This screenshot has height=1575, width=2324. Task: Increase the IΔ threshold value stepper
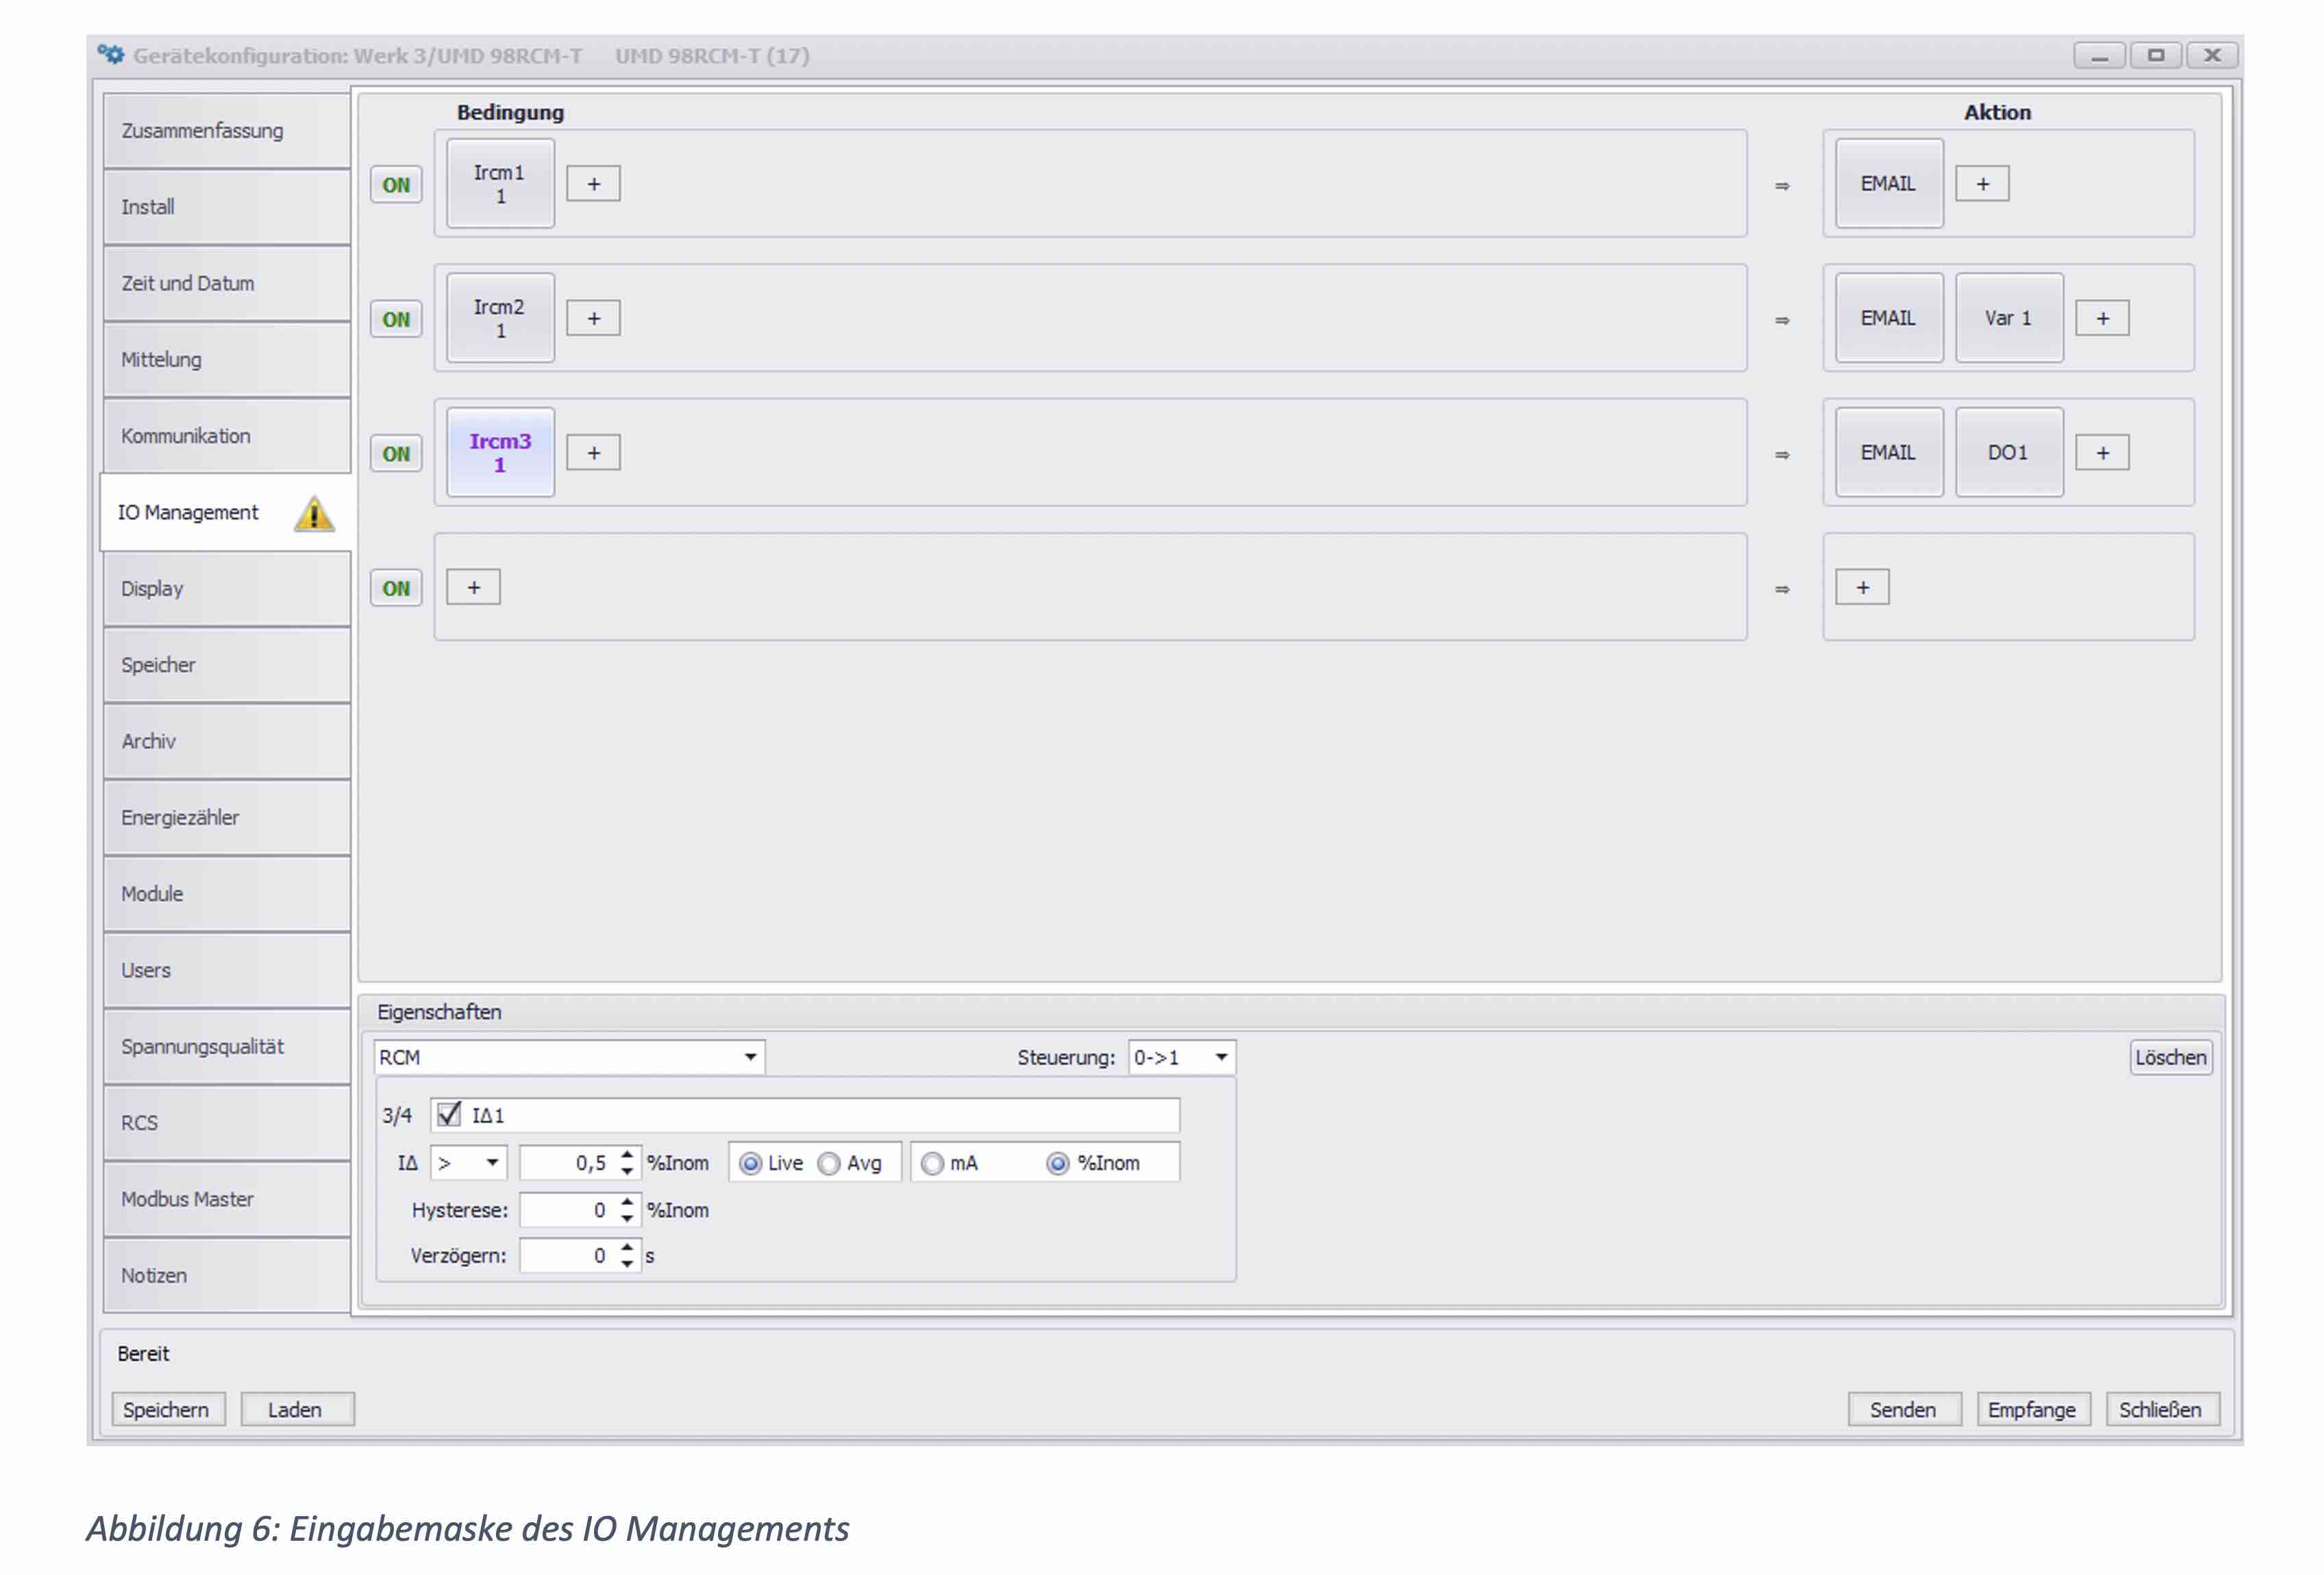coord(627,1155)
